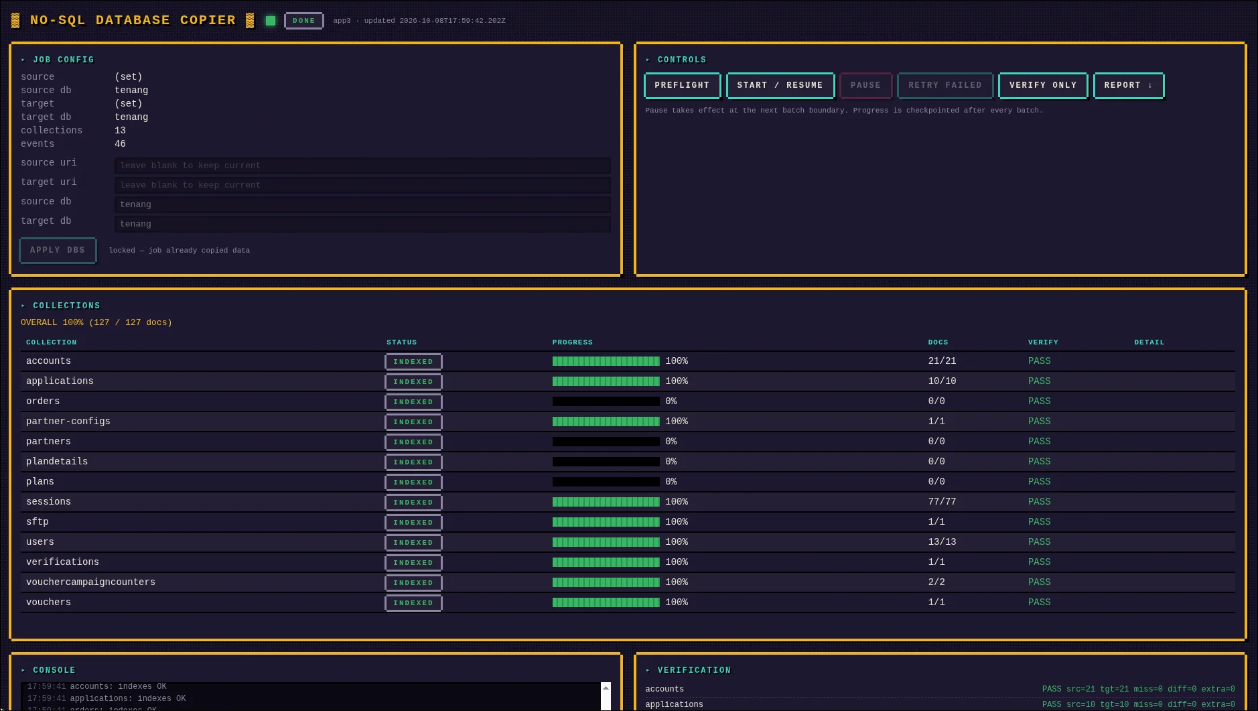Focus the target uri input field
Image resolution: width=1258 pixels, height=711 pixels.
(362, 185)
